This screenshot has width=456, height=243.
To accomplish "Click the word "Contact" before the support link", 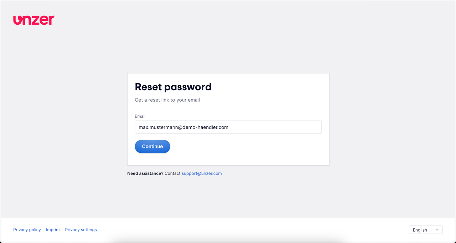I will pyautogui.click(x=172, y=173).
